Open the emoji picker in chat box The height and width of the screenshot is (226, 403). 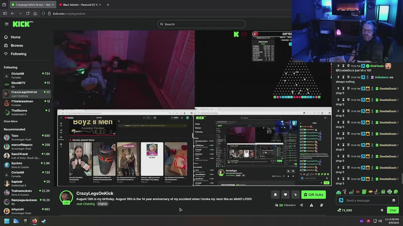click(x=394, y=200)
